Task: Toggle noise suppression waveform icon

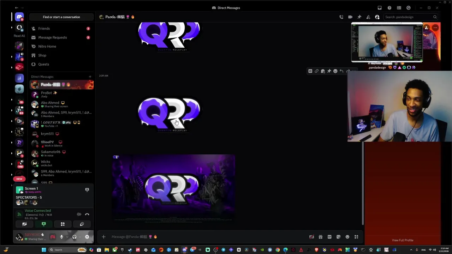Action: pyautogui.click(x=79, y=214)
